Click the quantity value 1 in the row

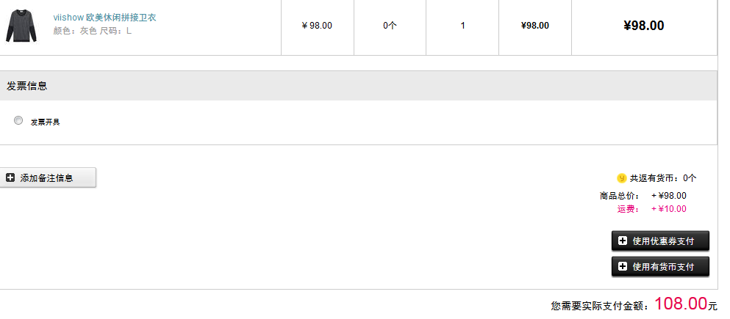(x=462, y=26)
